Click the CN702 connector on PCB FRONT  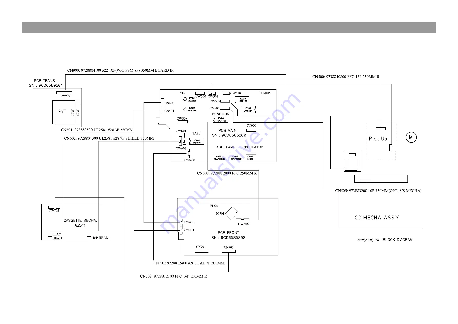[x=229, y=251]
